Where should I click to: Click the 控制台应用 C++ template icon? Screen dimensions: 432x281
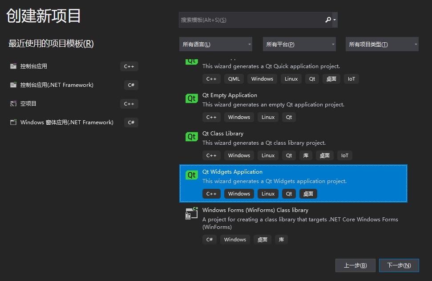[x=13, y=66]
